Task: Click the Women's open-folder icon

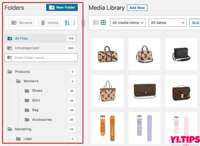Action: point(18,81)
